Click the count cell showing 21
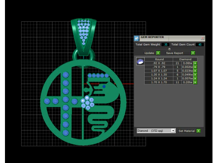Image resolution: width=217 pixels, height=163 pixels. pyautogui.click(x=177, y=63)
